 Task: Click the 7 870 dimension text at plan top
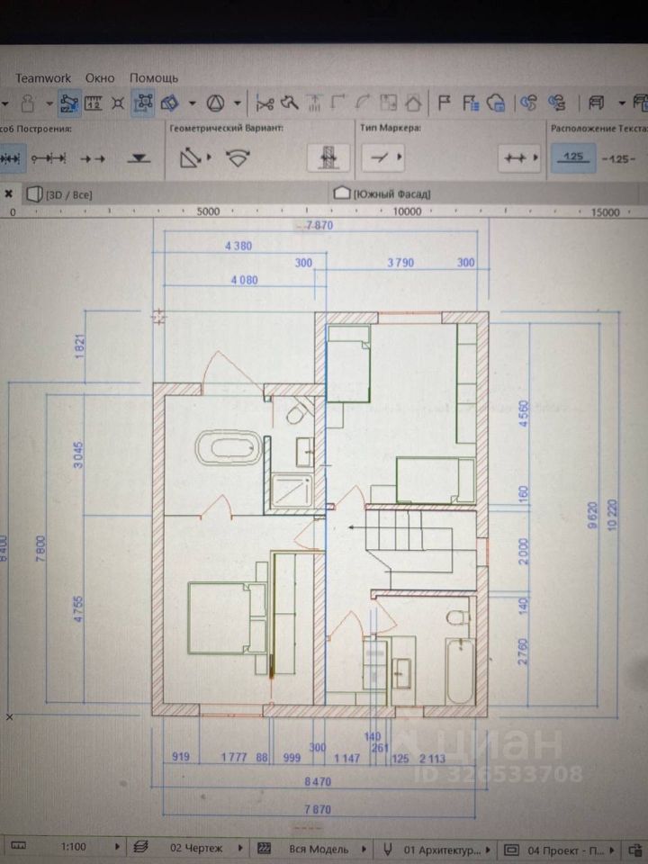coord(319,225)
